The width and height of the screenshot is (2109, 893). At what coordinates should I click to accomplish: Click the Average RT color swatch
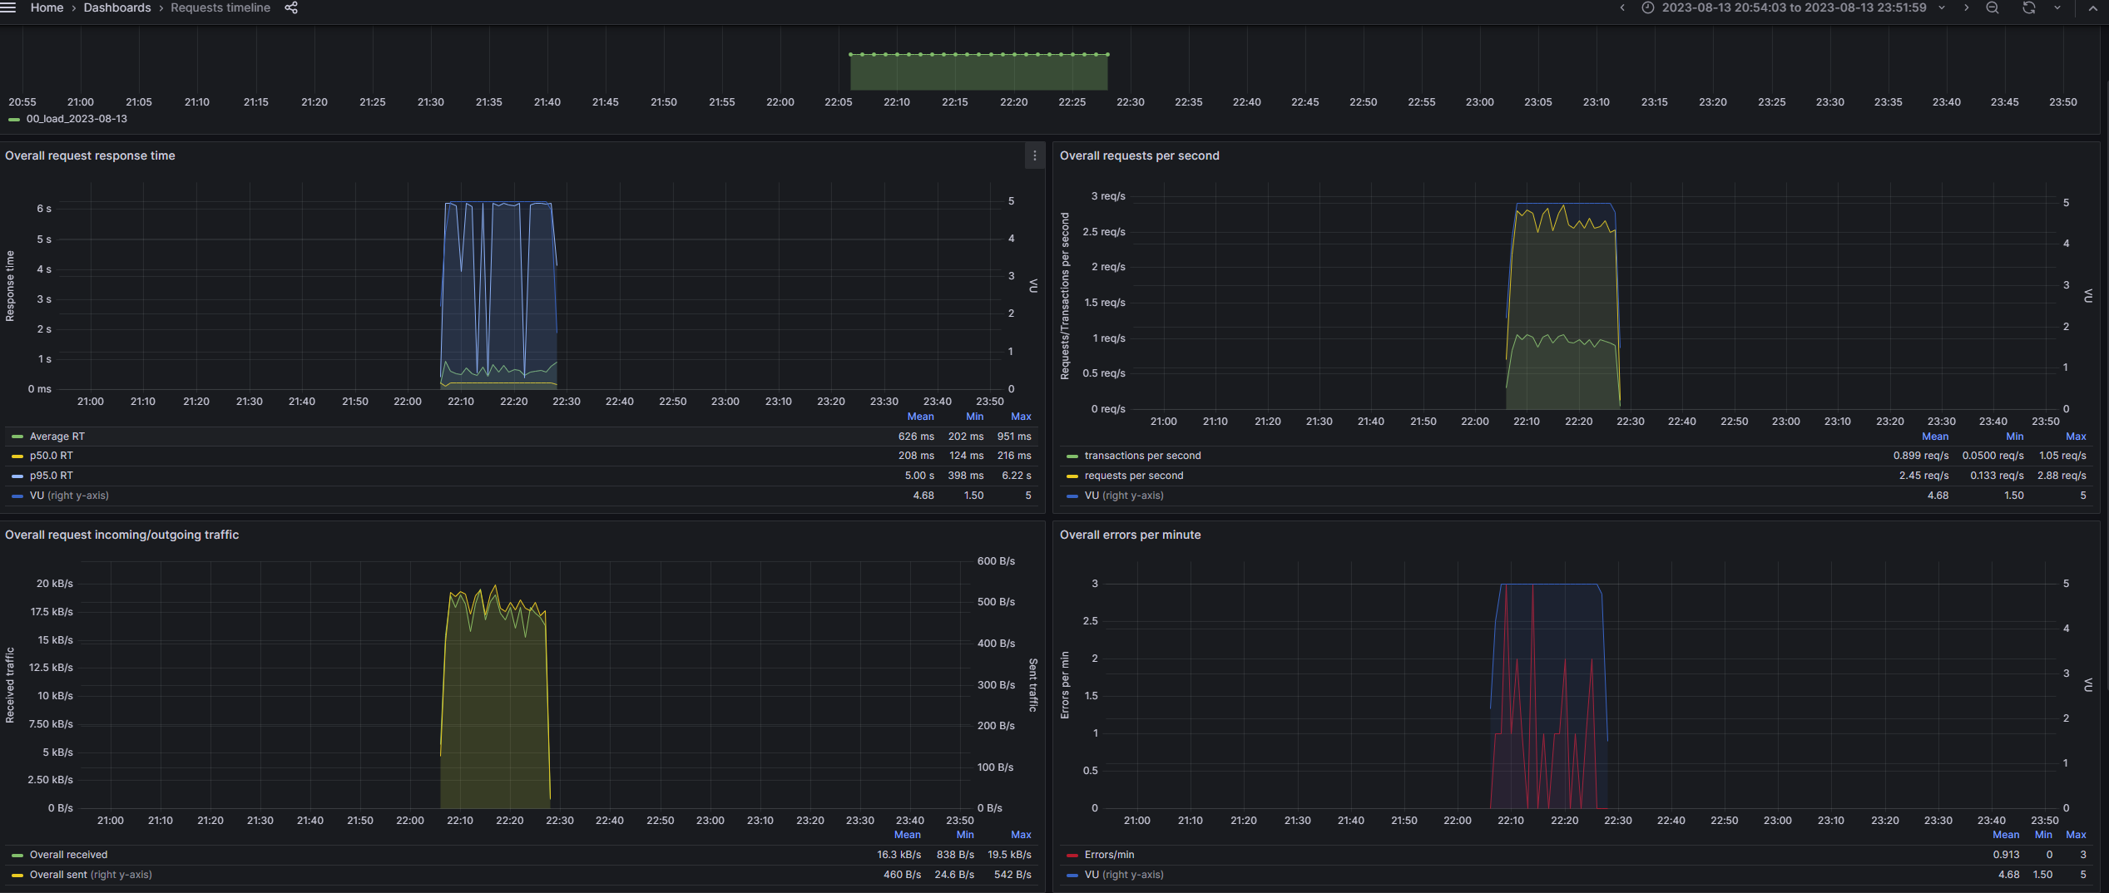[17, 437]
